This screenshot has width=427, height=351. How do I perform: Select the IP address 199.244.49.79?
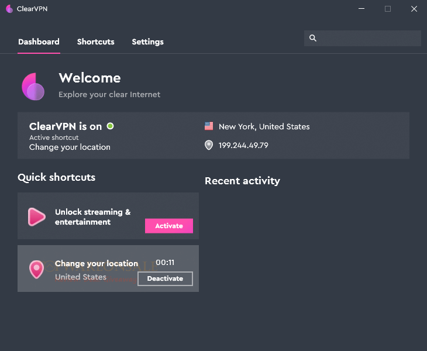point(243,146)
